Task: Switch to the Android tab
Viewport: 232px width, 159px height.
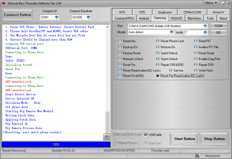Action: point(144,18)
